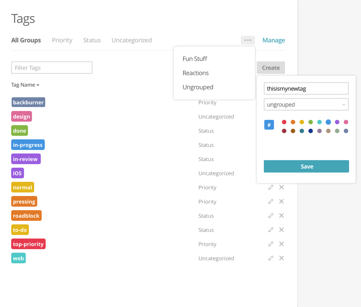
Task: Open the Manage link
Action: pyautogui.click(x=274, y=40)
